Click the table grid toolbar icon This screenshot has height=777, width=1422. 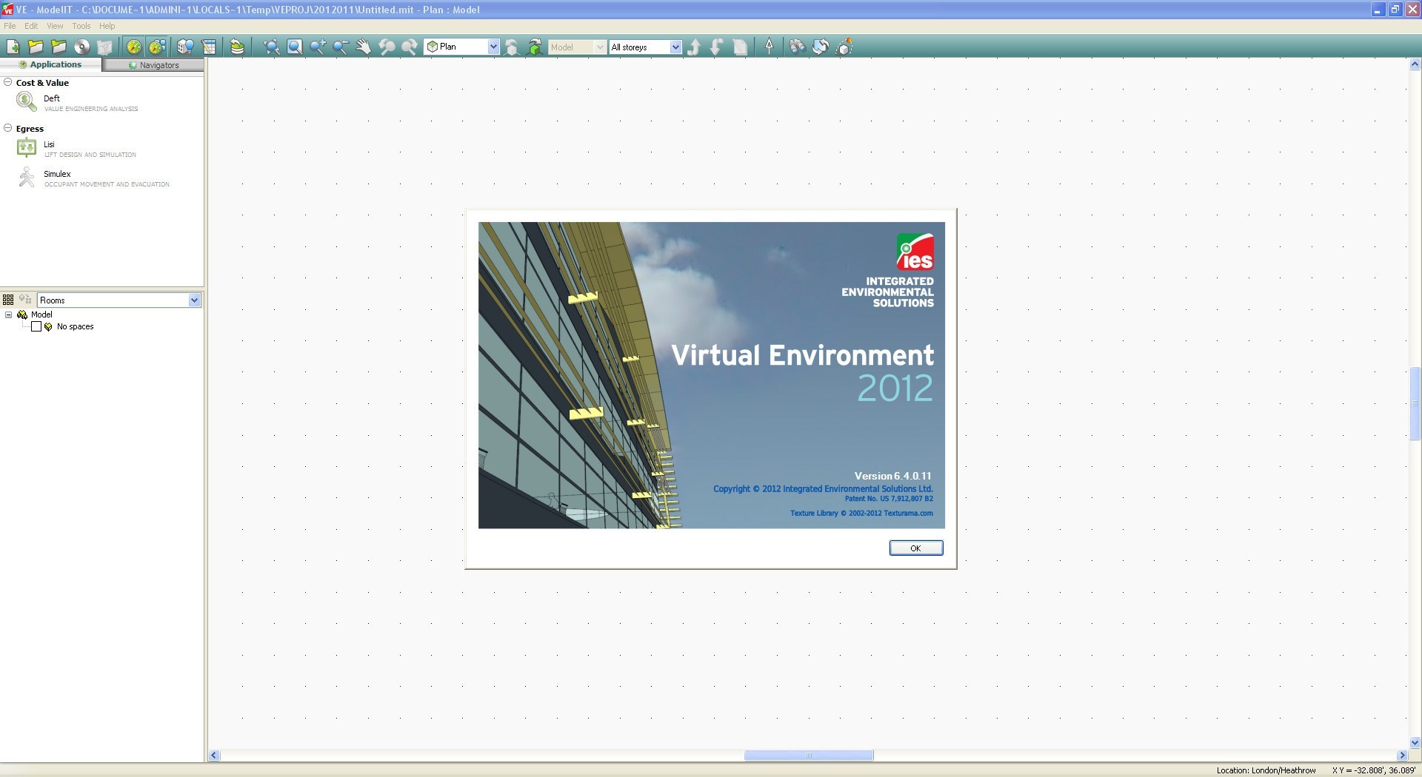click(209, 47)
